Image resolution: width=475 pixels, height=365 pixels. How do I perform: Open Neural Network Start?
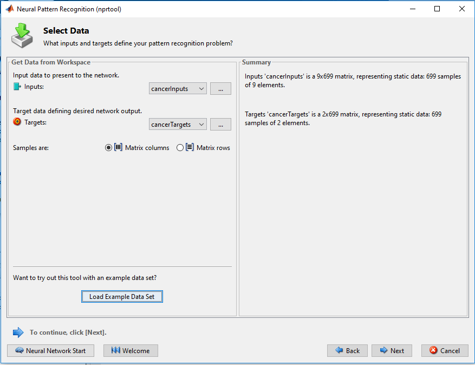pyautogui.click(x=50, y=350)
